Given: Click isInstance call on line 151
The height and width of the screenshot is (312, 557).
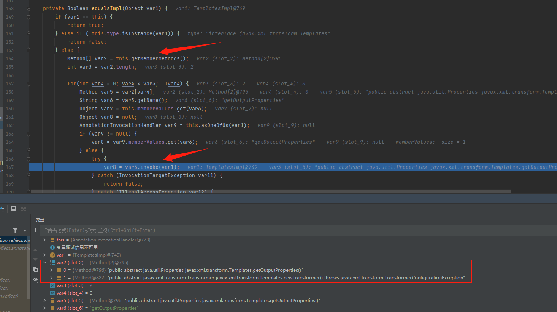Looking at the screenshot, I should [137, 33].
